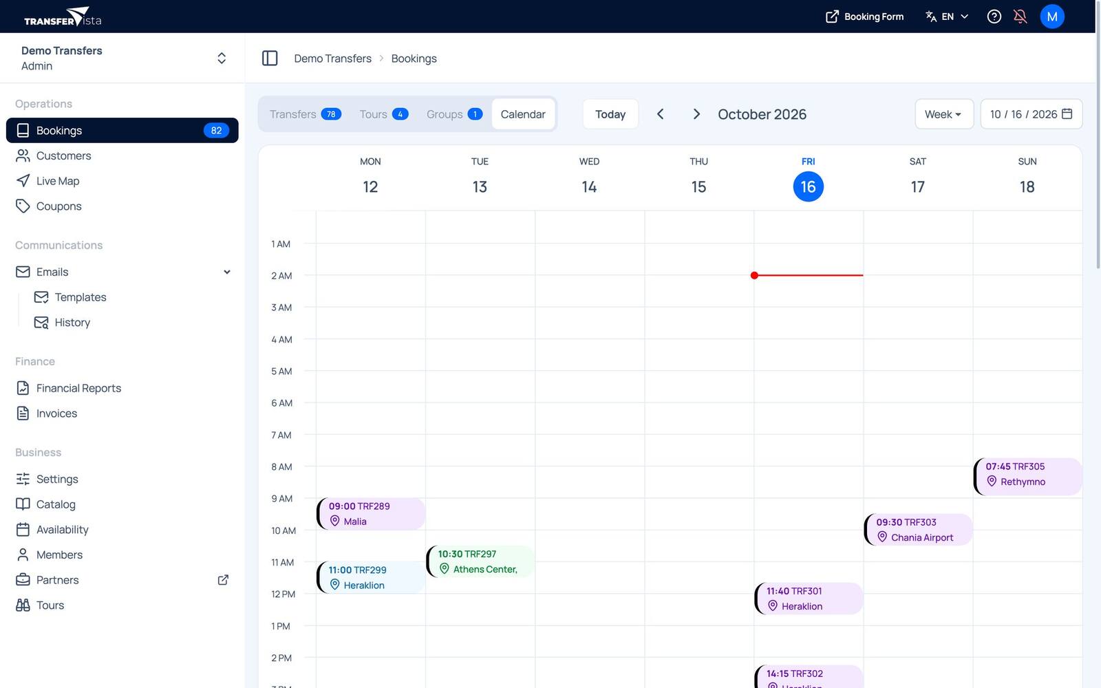Open Coupons section
The height and width of the screenshot is (688, 1101).
pyautogui.click(x=122, y=206)
